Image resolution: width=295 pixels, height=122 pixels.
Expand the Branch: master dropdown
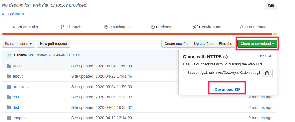coord(19,44)
